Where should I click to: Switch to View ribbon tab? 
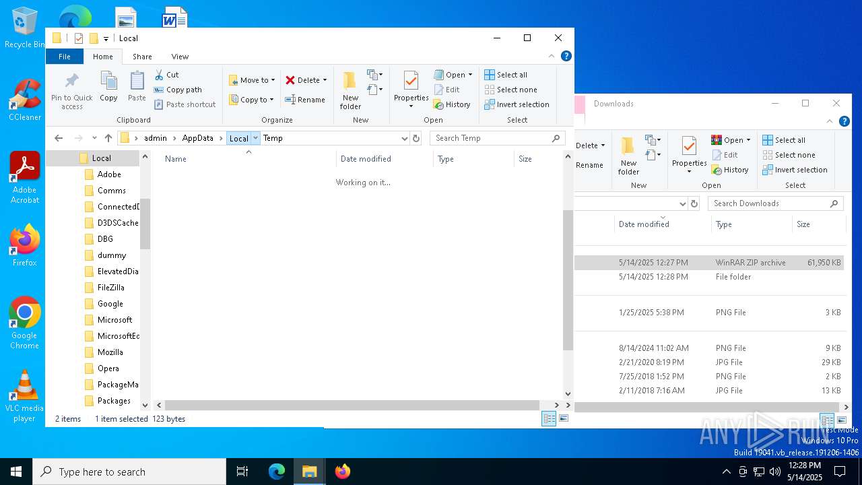pyautogui.click(x=180, y=57)
